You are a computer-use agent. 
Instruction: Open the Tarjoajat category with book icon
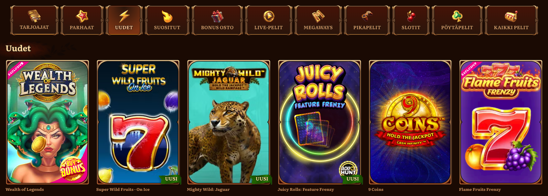coord(34,20)
